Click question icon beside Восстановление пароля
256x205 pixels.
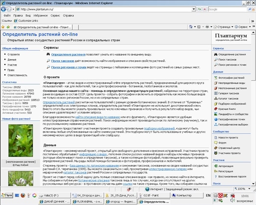coord(216,177)
